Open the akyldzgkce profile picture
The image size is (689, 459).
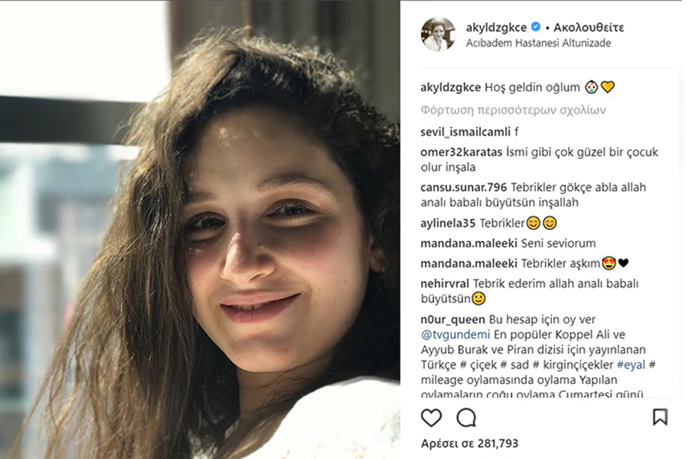[x=438, y=34]
